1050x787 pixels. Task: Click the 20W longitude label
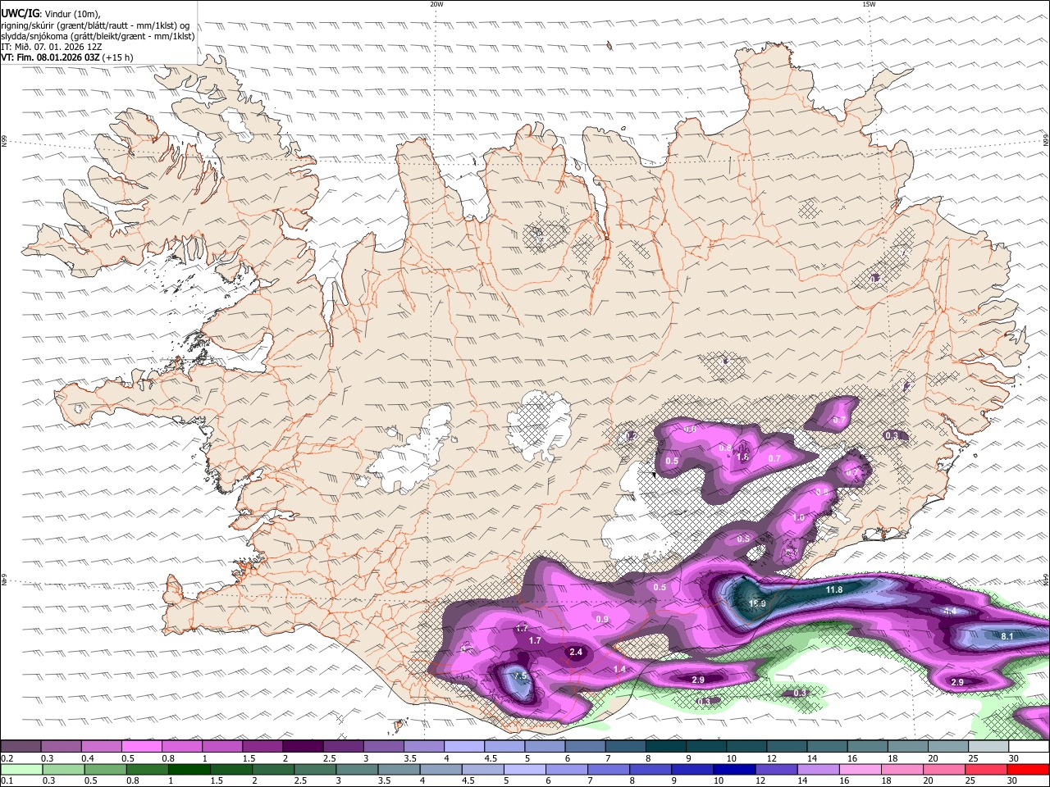point(436,4)
